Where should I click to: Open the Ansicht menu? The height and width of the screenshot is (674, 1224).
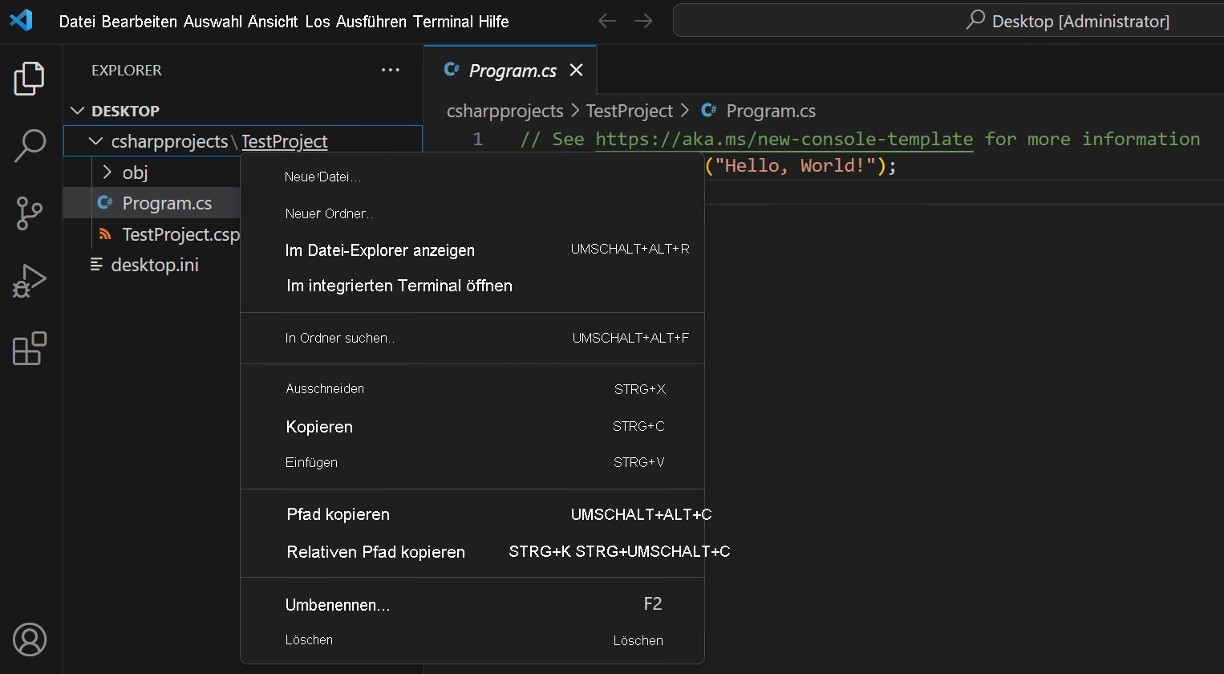tap(273, 22)
